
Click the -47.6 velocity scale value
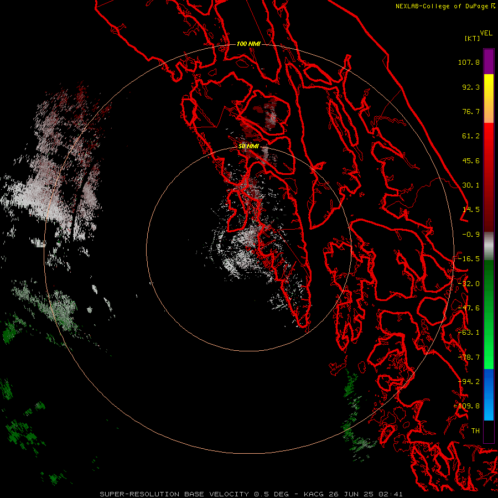click(x=469, y=308)
